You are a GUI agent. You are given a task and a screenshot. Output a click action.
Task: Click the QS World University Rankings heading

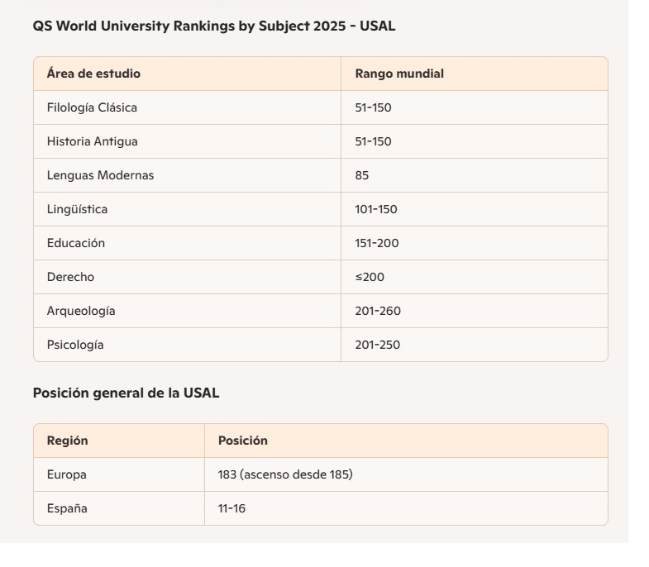(214, 26)
